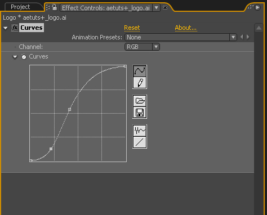Select the Effect Controls aetuts+_logo.ai tab

pyautogui.click(x=106, y=8)
